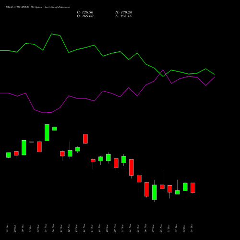Click the 31 Oct date label
The width and height of the screenshot is (240, 240).
(x=30, y=228)
